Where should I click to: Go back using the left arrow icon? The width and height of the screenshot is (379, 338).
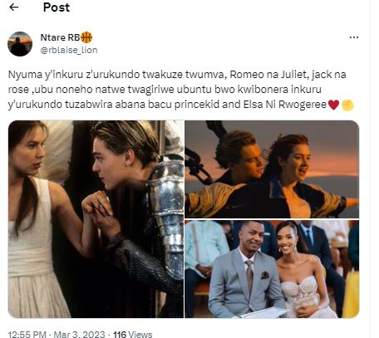pos(14,7)
